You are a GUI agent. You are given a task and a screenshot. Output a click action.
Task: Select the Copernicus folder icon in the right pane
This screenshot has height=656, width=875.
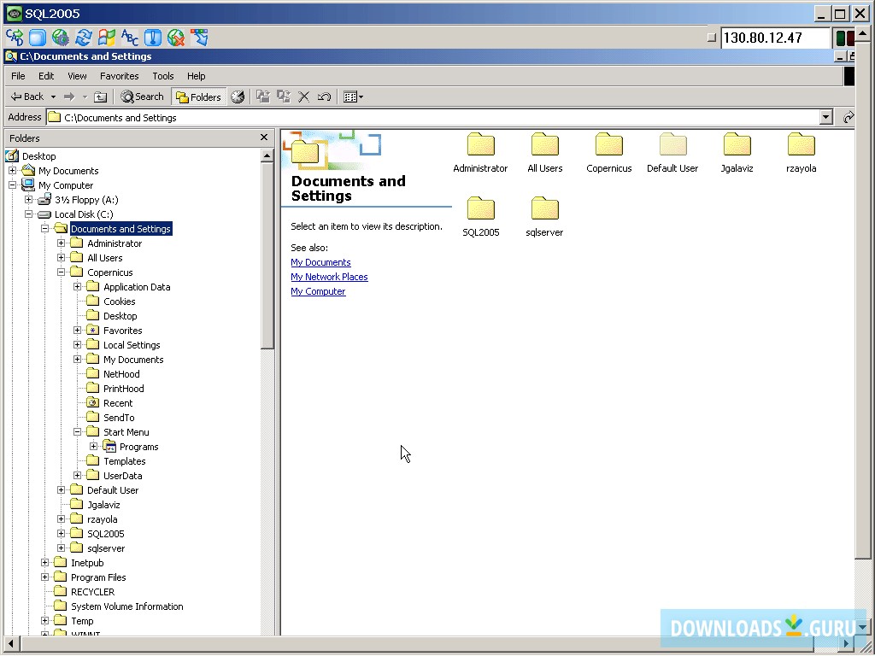[x=608, y=144]
